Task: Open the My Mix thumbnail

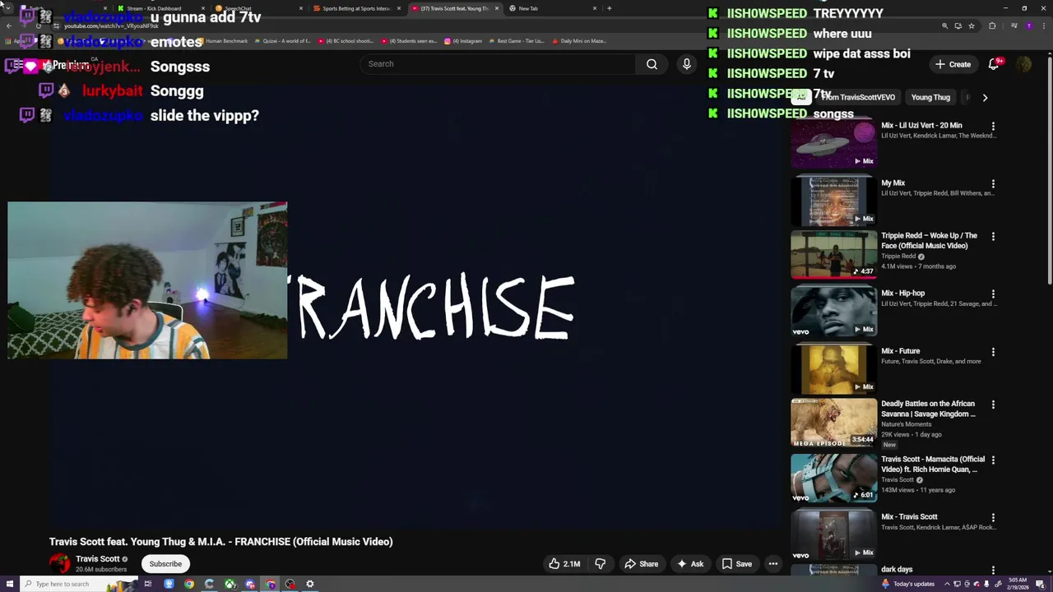Action: 833,201
